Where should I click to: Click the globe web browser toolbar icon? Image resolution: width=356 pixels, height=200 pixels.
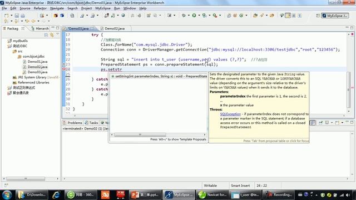123,16
